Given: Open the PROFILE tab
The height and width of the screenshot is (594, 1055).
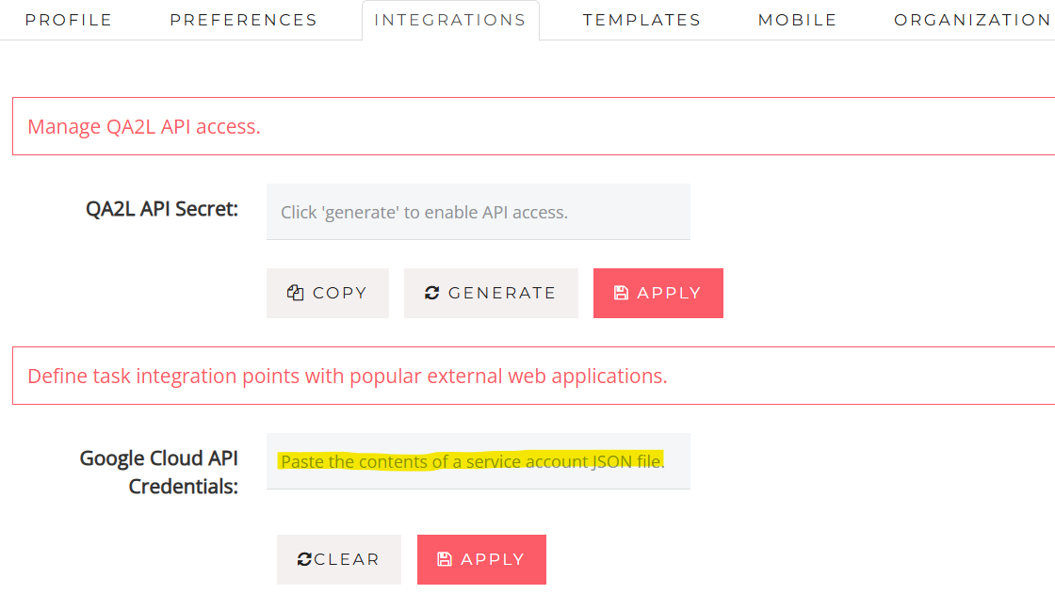Looking at the screenshot, I should (69, 20).
